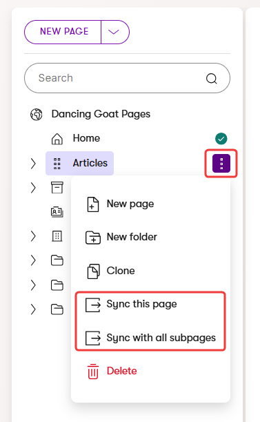This screenshot has height=422, width=260.
Task: Click the Sync with all subpages arrow icon
Action: (93, 338)
